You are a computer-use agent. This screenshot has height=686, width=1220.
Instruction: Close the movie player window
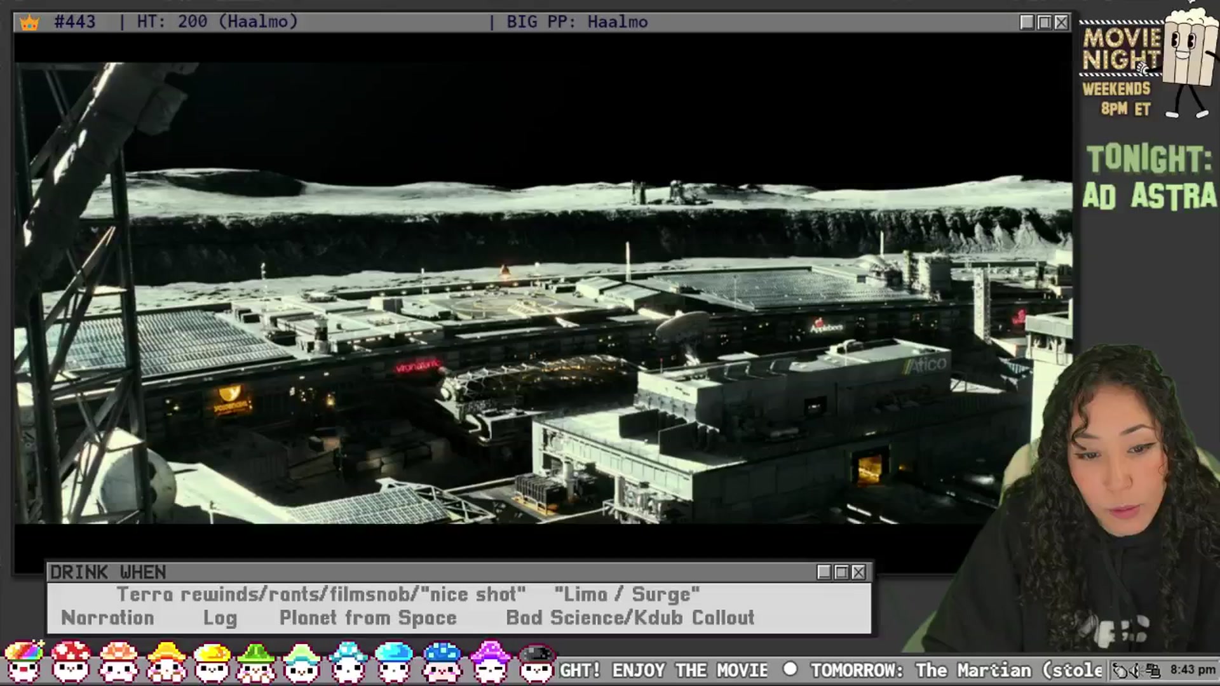[1061, 22]
